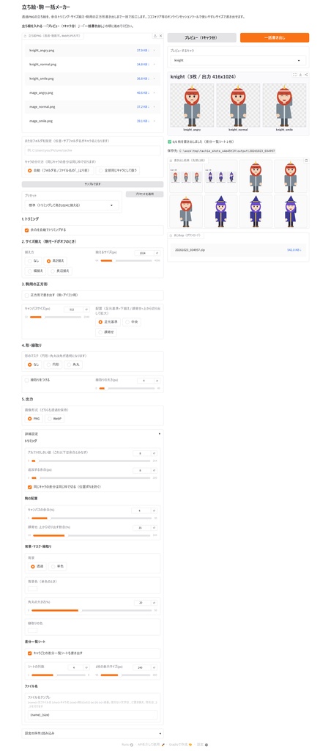This screenshot has height=751, width=331.
Task: Select 幅揃え size option
Action: click(37, 271)
